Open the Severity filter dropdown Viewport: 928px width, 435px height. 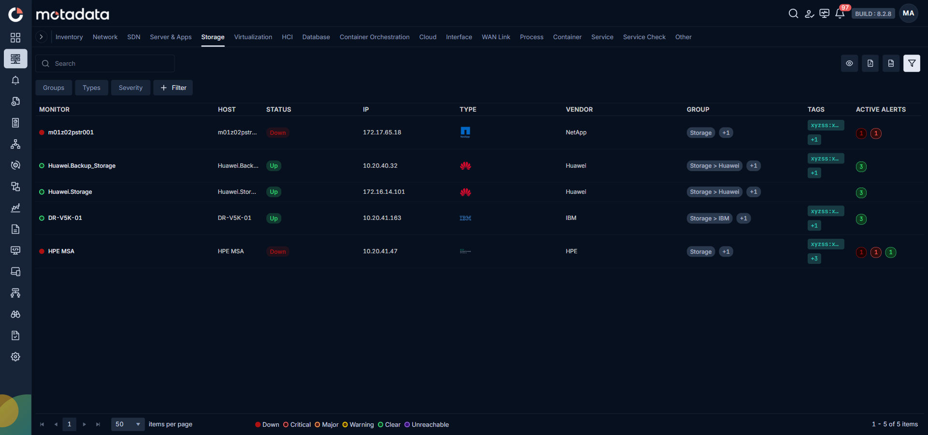click(130, 87)
